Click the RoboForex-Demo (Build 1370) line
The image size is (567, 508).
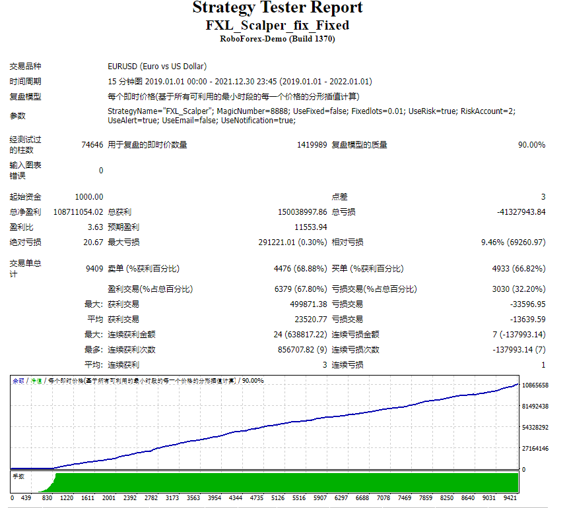277,39
